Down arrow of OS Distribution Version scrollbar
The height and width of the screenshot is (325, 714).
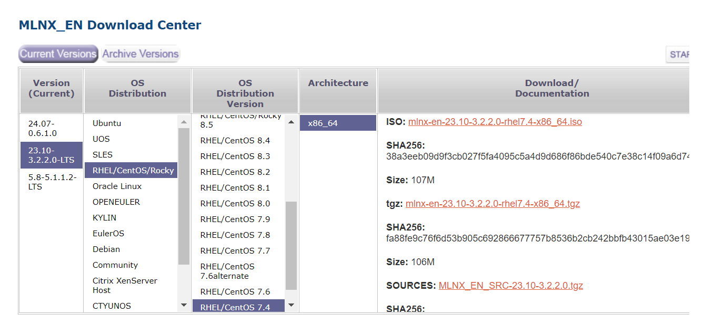pyautogui.click(x=291, y=305)
